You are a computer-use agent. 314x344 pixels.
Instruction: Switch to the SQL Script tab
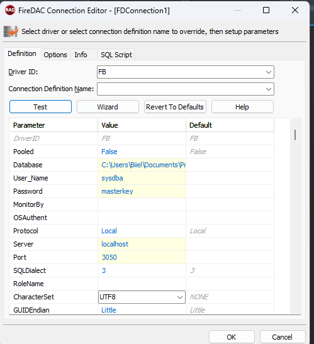point(116,55)
